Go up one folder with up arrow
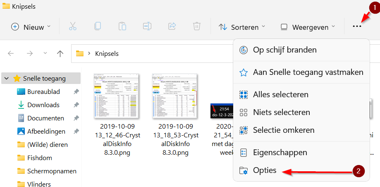 (x=60, y=53)
